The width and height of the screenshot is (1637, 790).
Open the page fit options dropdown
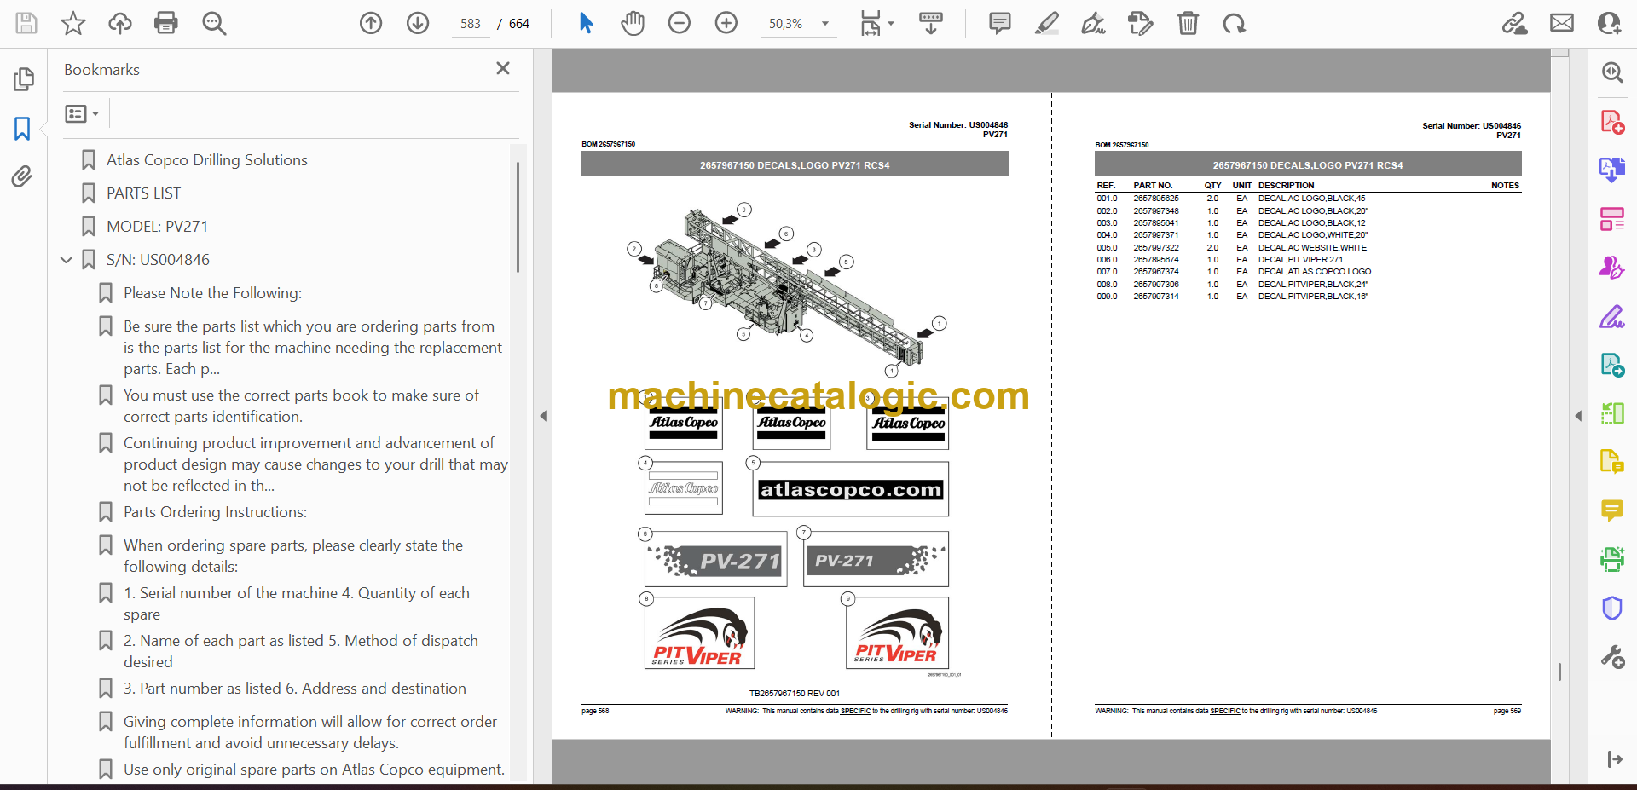[x=876, y=23]
